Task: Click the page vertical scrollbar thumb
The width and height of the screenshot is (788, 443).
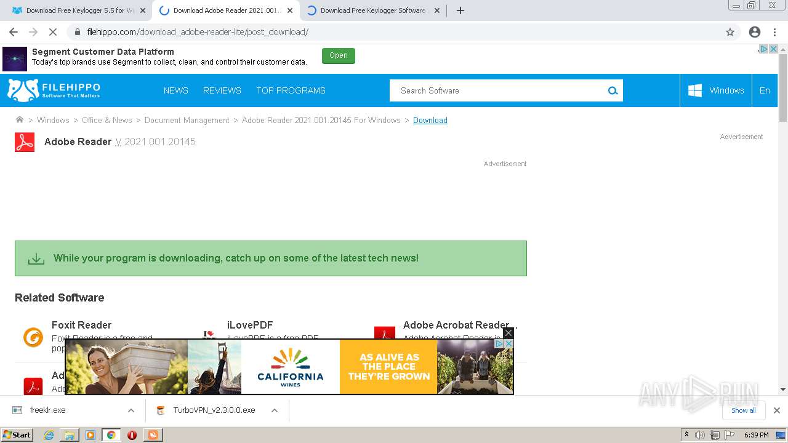Action: [782, 87]
